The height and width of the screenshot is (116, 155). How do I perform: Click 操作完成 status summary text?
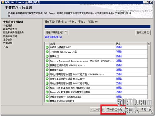(x=71, y=22)
